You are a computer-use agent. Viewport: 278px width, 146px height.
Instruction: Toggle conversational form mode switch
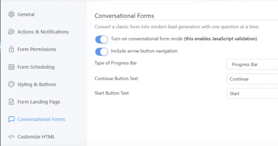(101, 39)
